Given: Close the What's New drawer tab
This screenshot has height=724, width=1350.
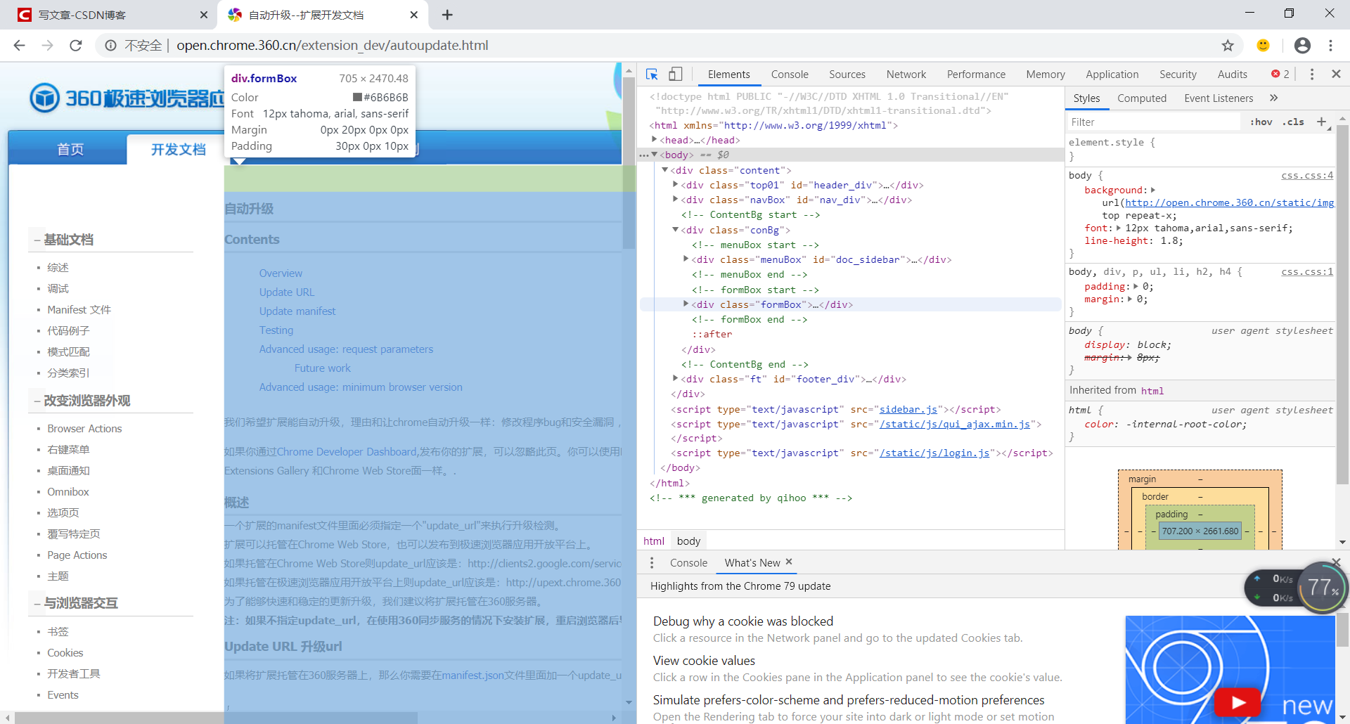Looking at the screenshot, I should (x=789, y=562).
